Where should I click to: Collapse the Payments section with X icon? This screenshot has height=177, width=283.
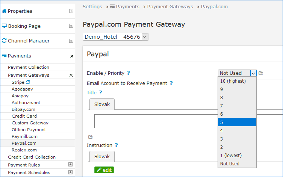pos(71,56)
